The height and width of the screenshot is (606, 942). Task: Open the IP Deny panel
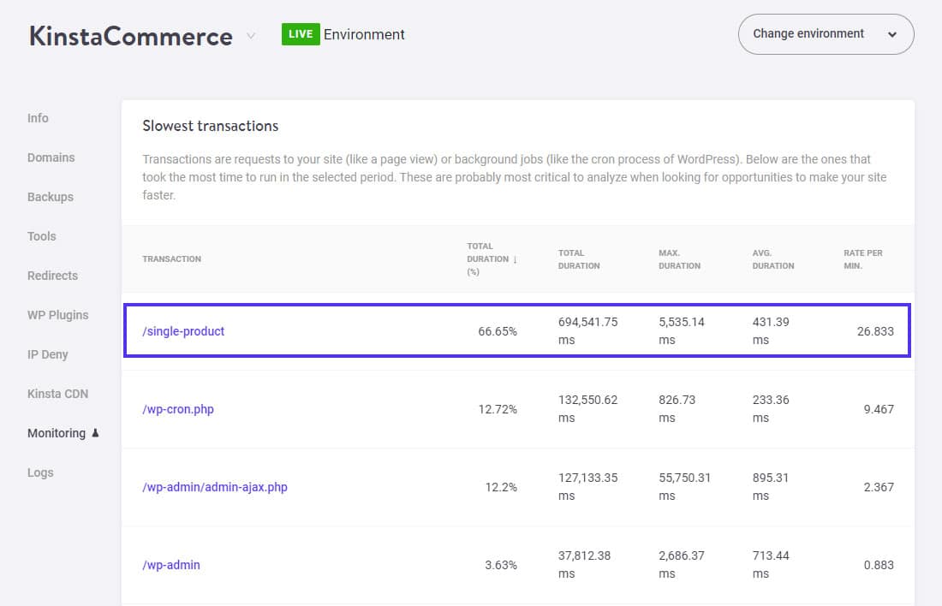click(48, 354)
